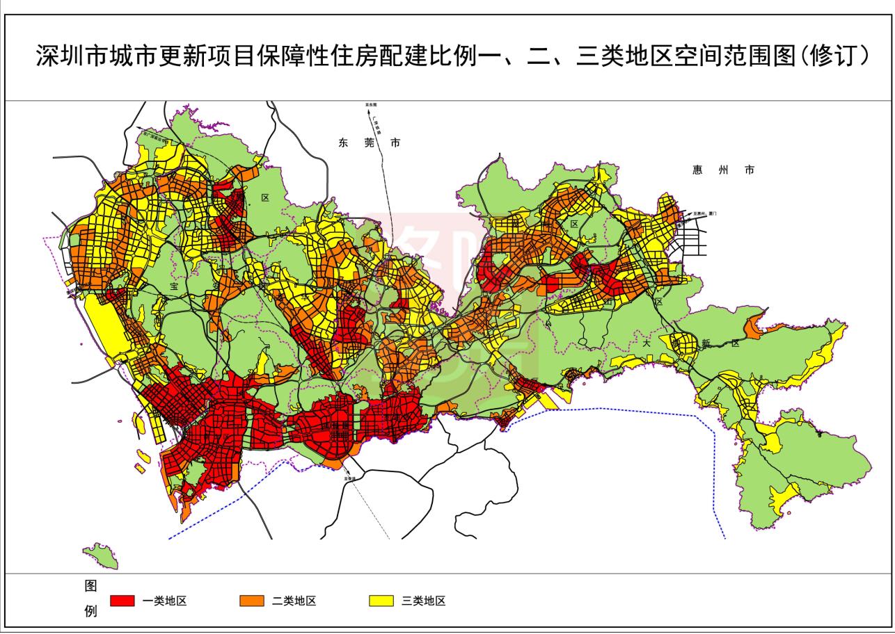The width and height of the screenshot is (895, 634).
Task: Select the orange 二类地区 legend swatch
Action: point(251,601)
